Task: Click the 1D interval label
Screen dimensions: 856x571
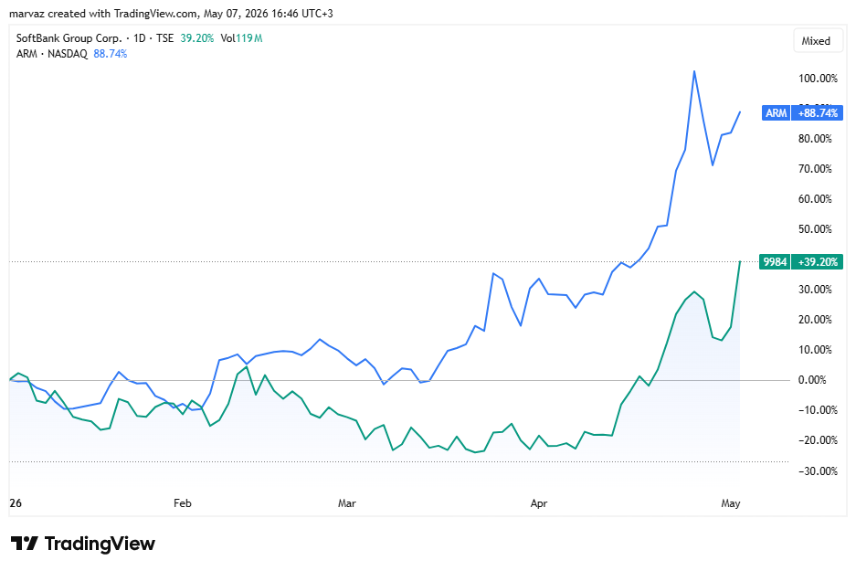Action: pyautogui.click(x=140, y=38)
